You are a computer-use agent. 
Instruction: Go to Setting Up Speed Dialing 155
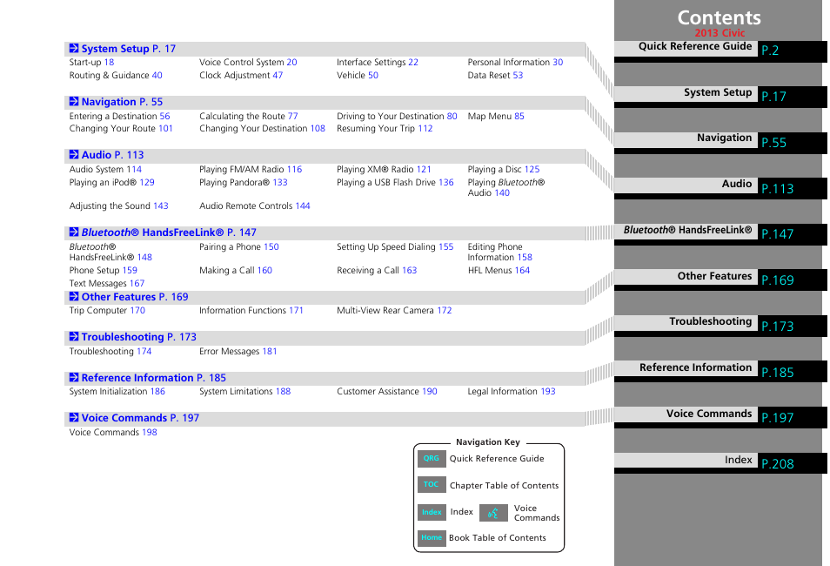[x=395, y=247]
